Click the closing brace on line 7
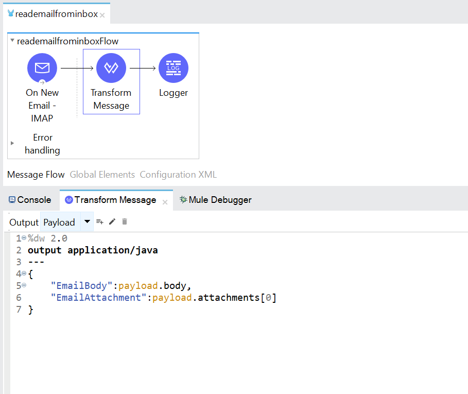 pyautogui.click(x=30, y=310)
